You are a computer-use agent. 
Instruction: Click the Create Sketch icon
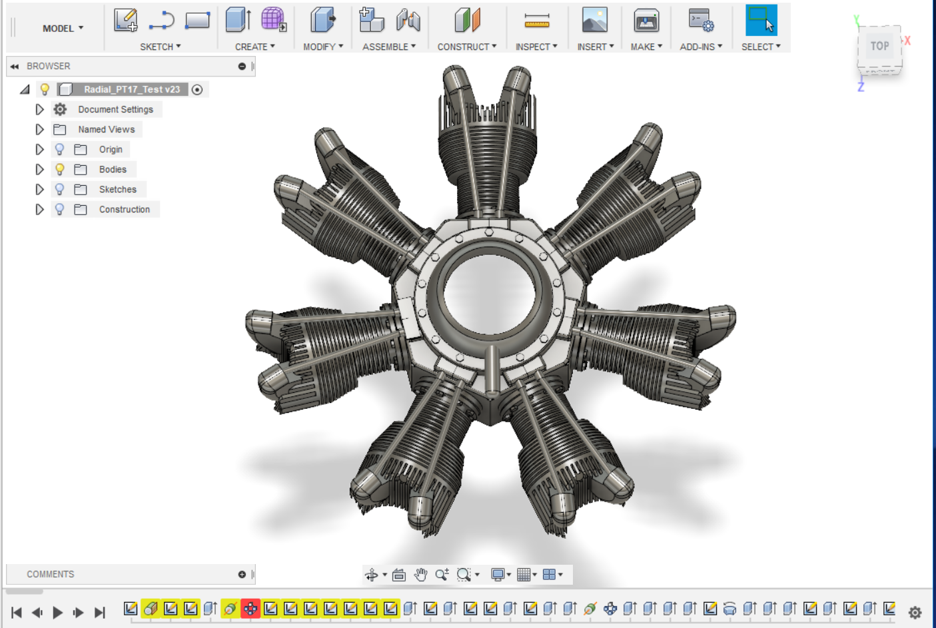click(x=125, y=20)
